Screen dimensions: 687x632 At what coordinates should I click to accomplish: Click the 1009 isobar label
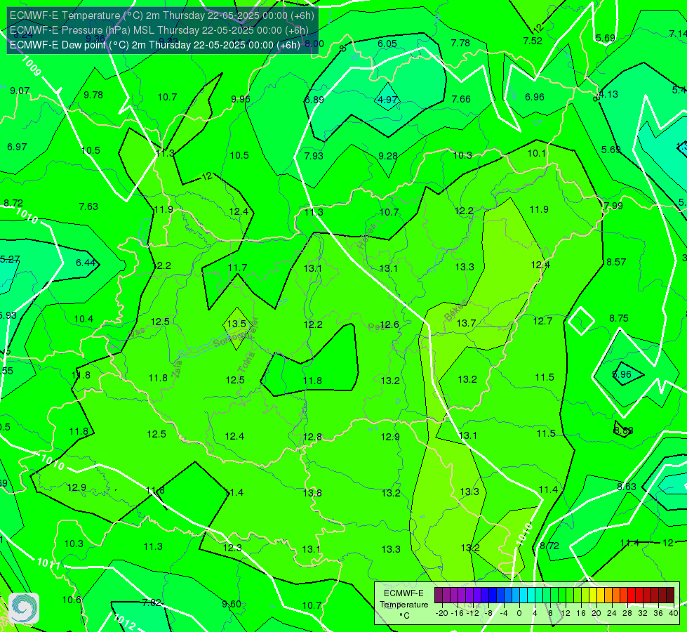click(31, 66)
